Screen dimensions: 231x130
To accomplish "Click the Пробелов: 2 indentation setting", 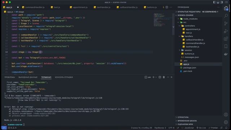I will click(x=160, y=128).
